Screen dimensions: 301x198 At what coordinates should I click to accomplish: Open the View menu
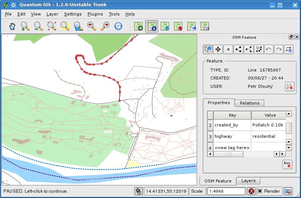tap(36, 14)
